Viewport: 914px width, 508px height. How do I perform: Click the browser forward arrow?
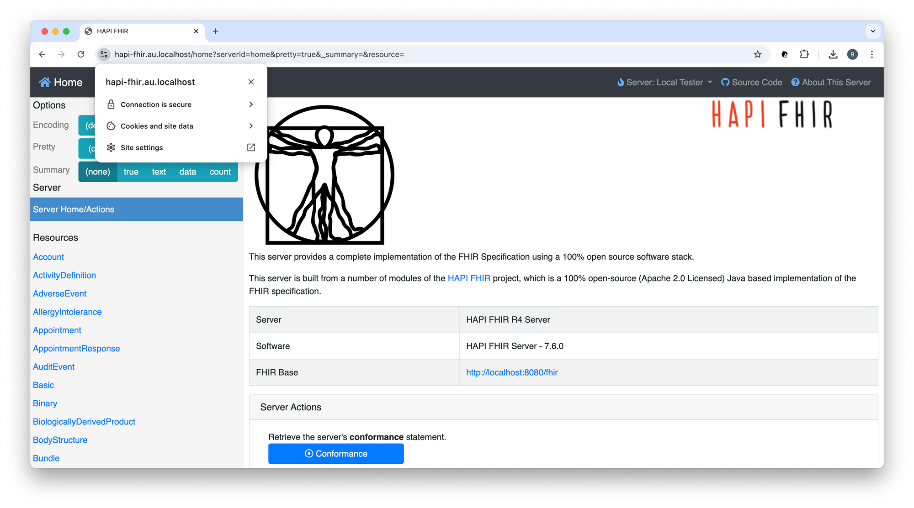click(x=61, y=54)
